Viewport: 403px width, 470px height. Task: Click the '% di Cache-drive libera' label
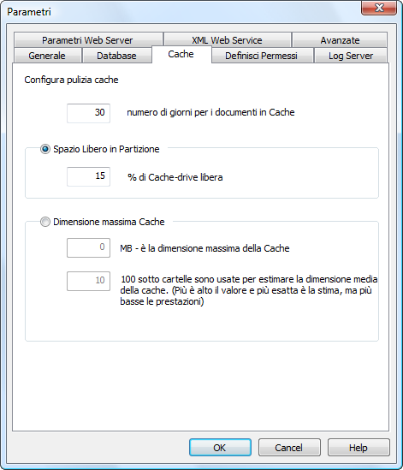pos(175,177)
